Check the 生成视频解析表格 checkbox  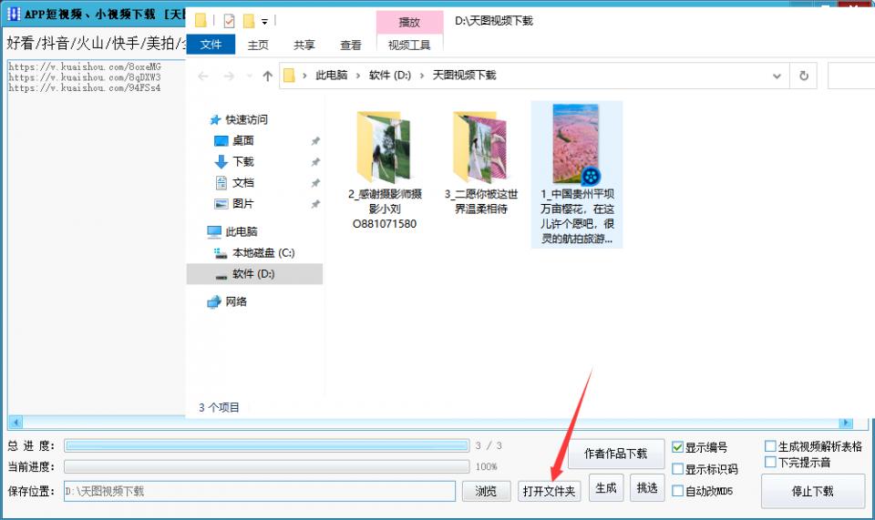(771, 446)
